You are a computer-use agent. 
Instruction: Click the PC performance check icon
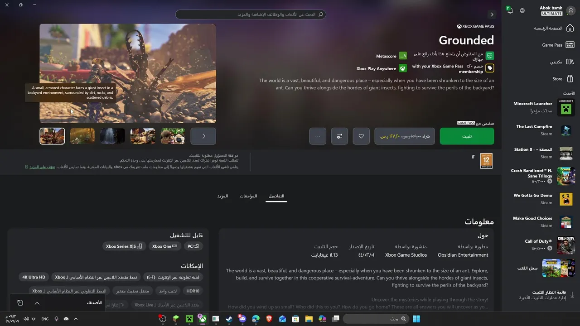tap(489, 56)
